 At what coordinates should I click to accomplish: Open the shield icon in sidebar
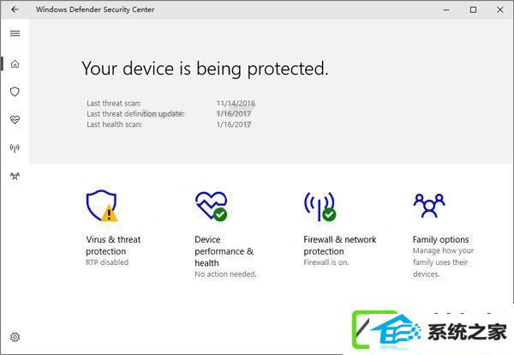pos(15,92)
